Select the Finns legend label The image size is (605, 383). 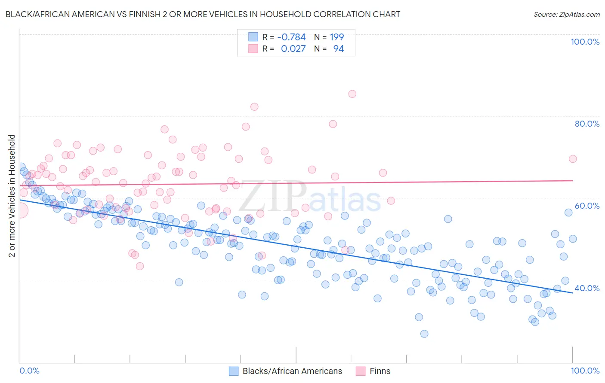[380, 371]
